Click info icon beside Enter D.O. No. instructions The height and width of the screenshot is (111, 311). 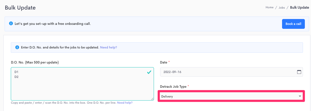[17, 48]
